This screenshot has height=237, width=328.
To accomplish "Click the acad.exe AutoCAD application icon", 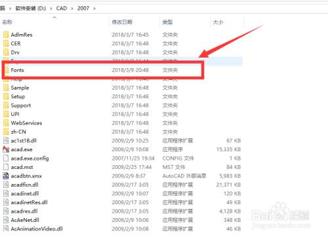I will (x=6, y=149).
